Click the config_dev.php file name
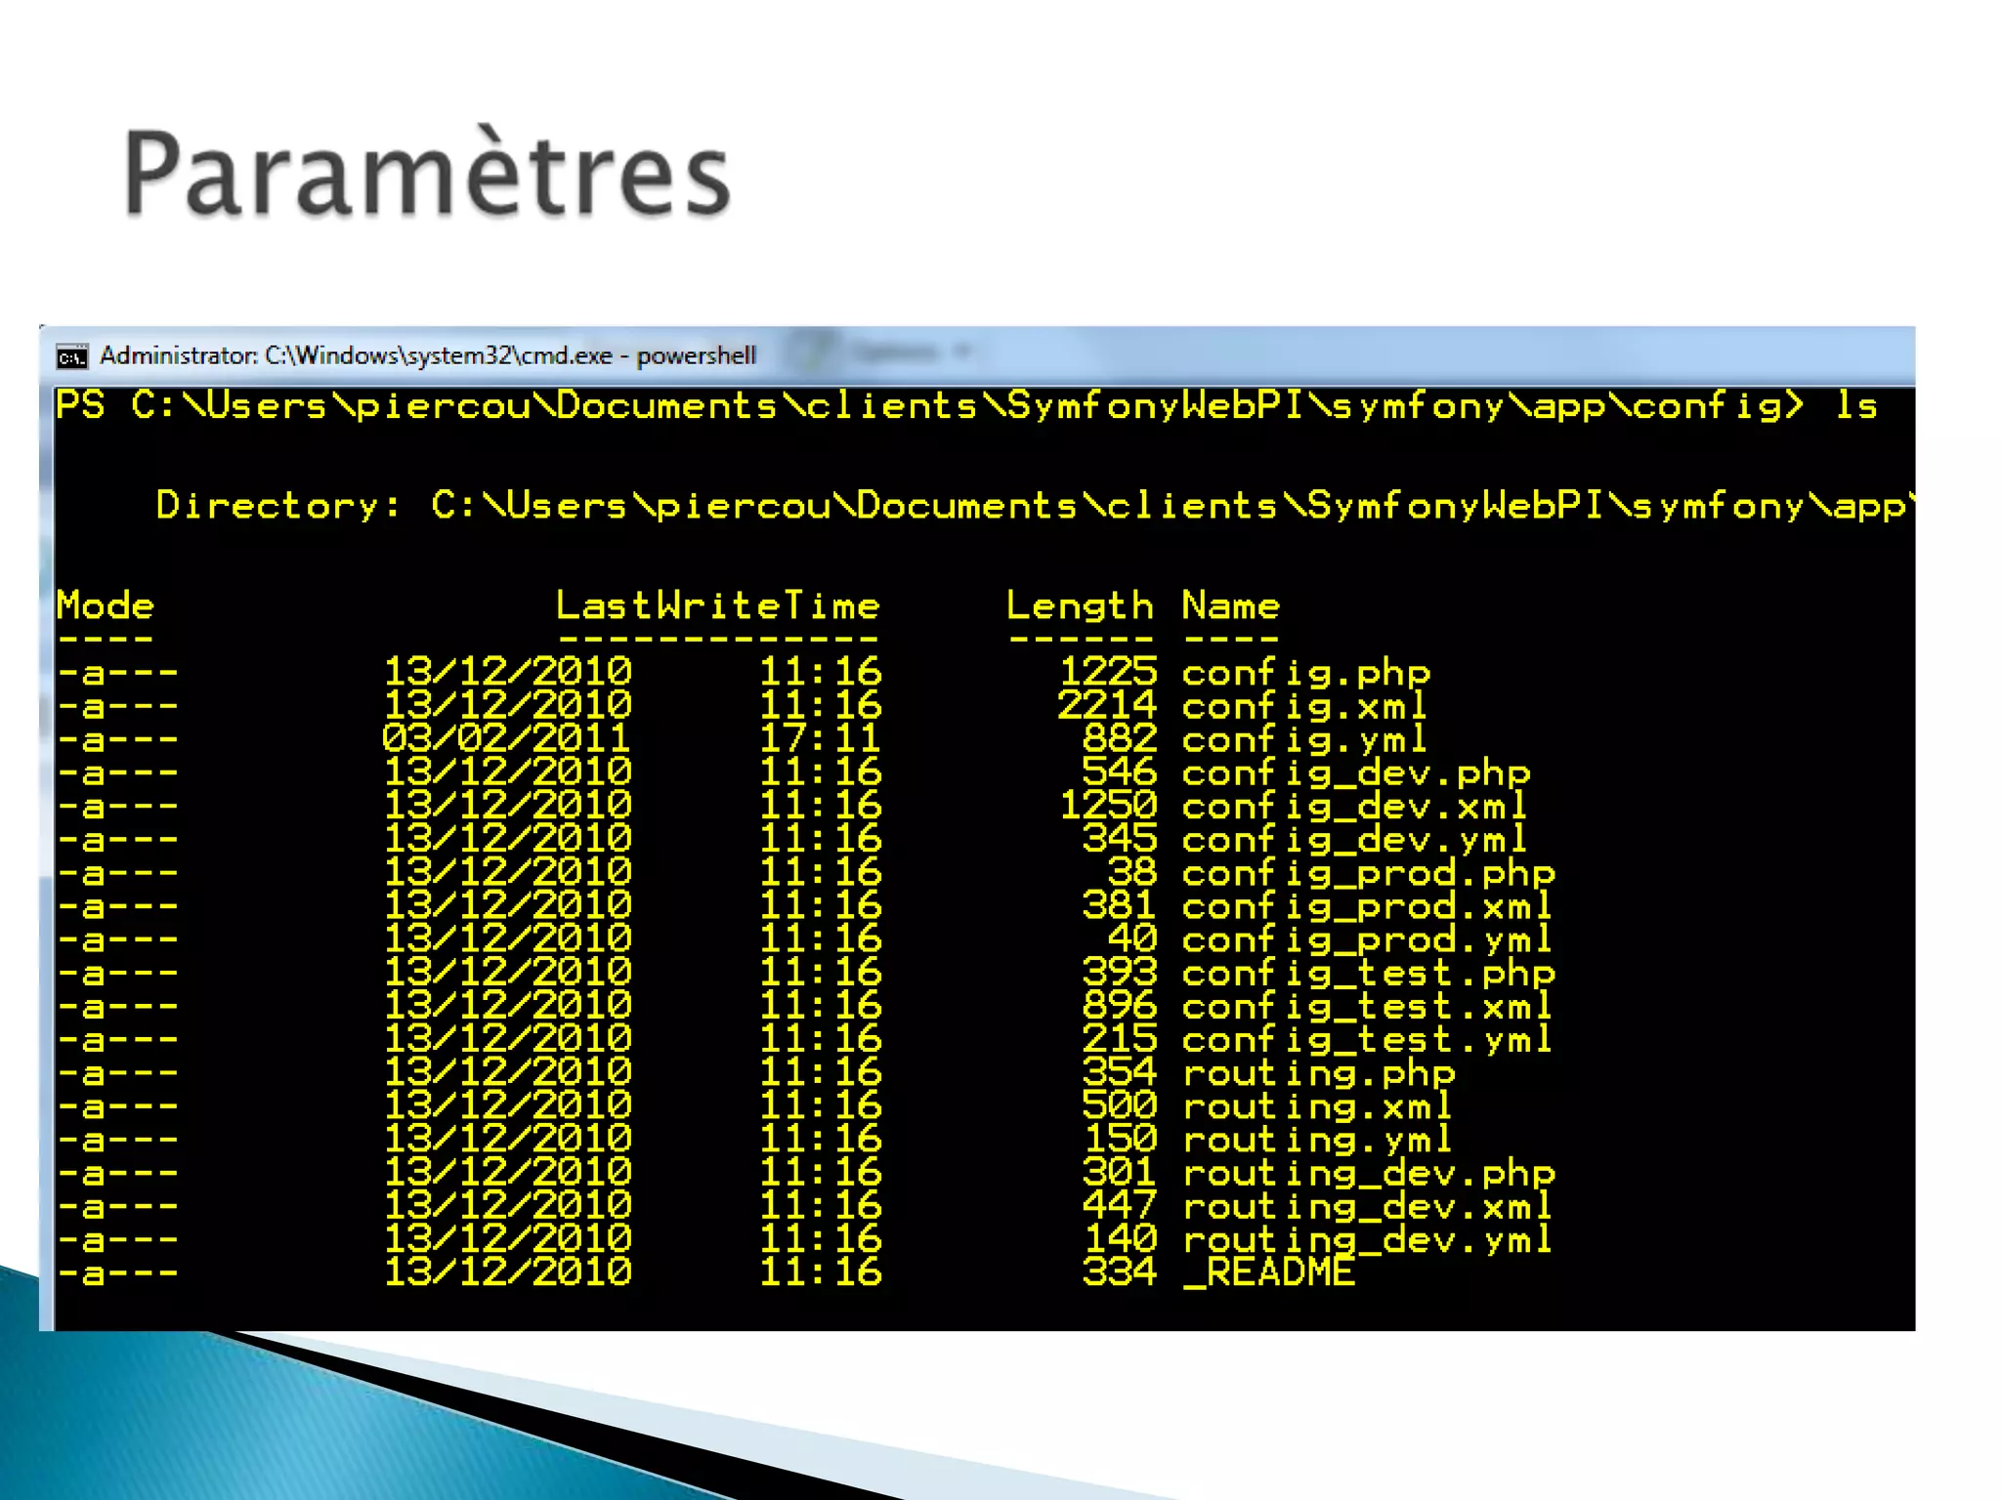The width and height of the screenshot is (2001, 1500). 1355,772
